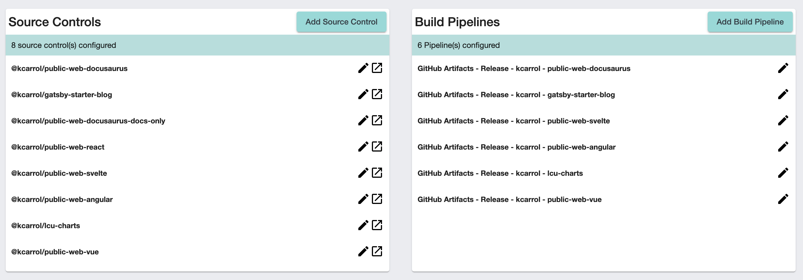Open @kcarrol/public-web-angular external link icon
The width and height of the screenshot is (803, 280).
377,199
